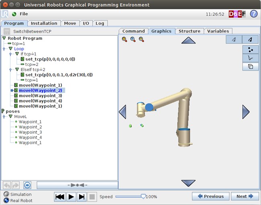Select the set_tcp(p[0,0,0,0,0,0]) script line
Screen dimensions: 261x205
50,59
